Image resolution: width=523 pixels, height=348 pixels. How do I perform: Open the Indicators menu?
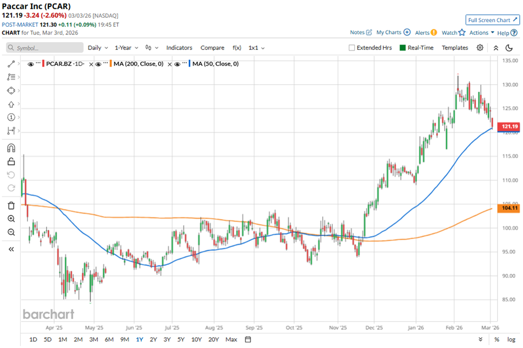coord(179,48)
